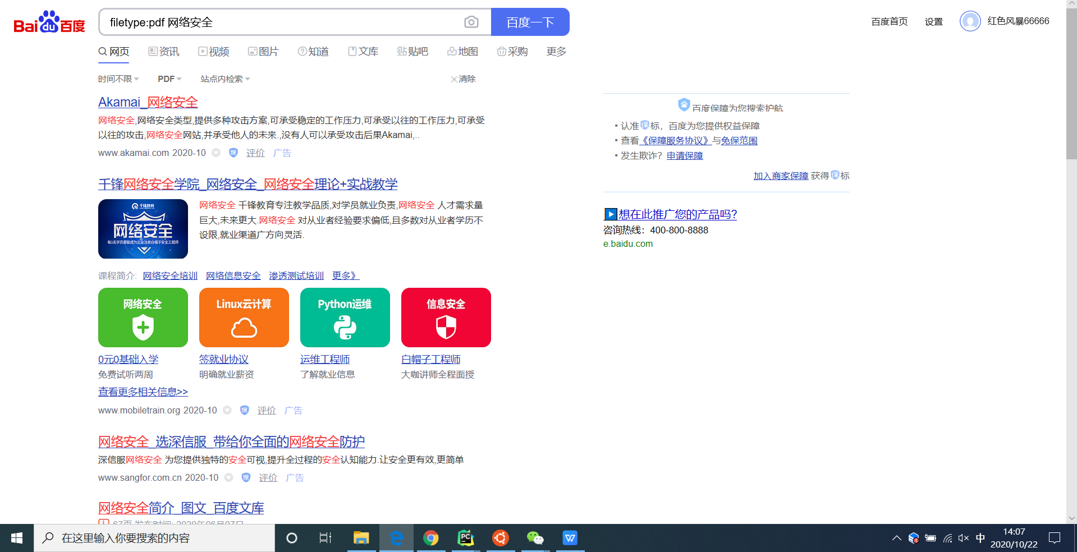1077x552 pixels.
Task: Click the network tray icon
Action: pos(947,538)
